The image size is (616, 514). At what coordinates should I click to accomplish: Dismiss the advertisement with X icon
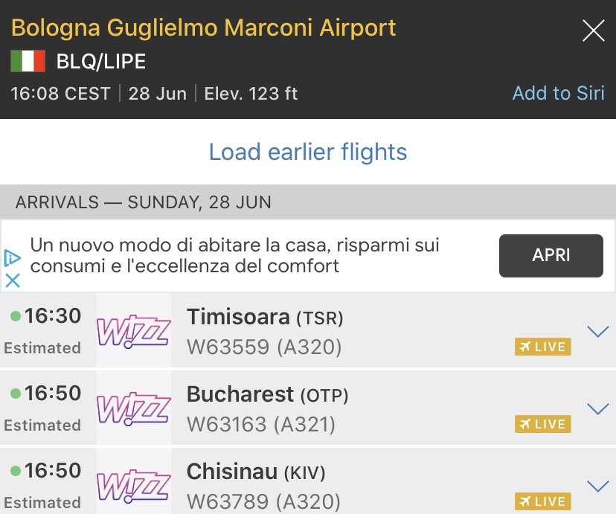click(x=12, y=280)
